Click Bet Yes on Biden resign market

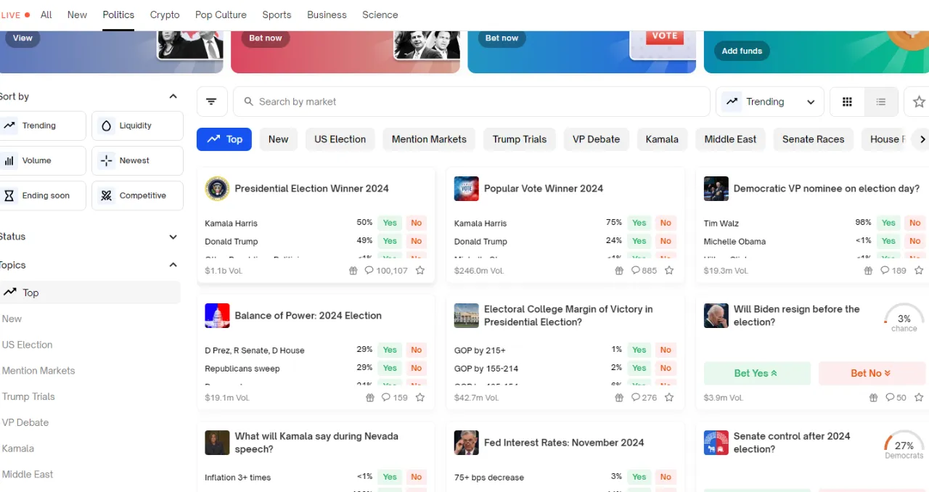pyautogui.click(x=756, y=373)
